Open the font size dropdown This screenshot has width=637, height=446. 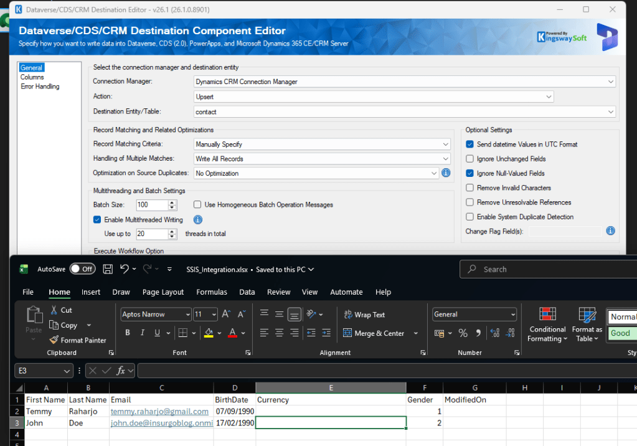(x=214, y=315)
